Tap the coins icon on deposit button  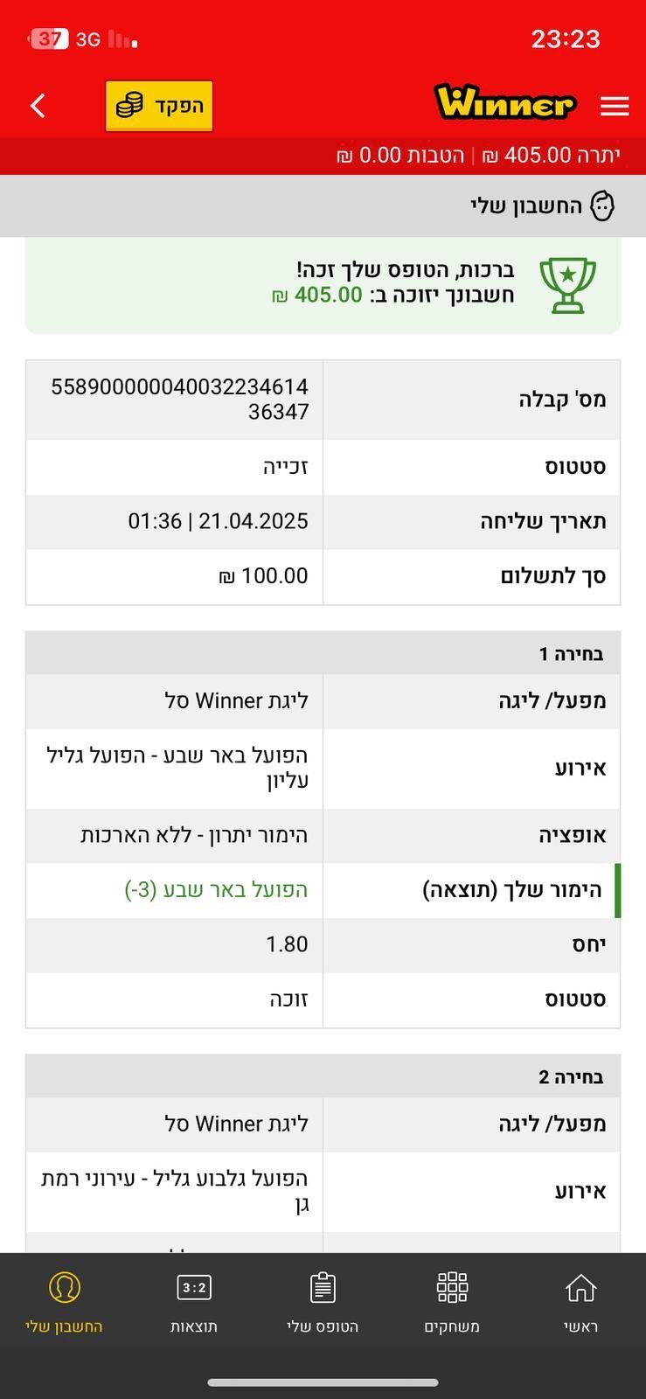tap(129, 106)
